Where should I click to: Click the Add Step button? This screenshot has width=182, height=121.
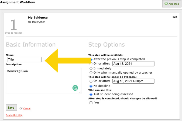(x=172, y=4)
